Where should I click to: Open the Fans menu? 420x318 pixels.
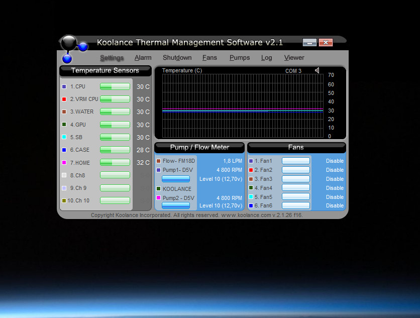(209, 58)
